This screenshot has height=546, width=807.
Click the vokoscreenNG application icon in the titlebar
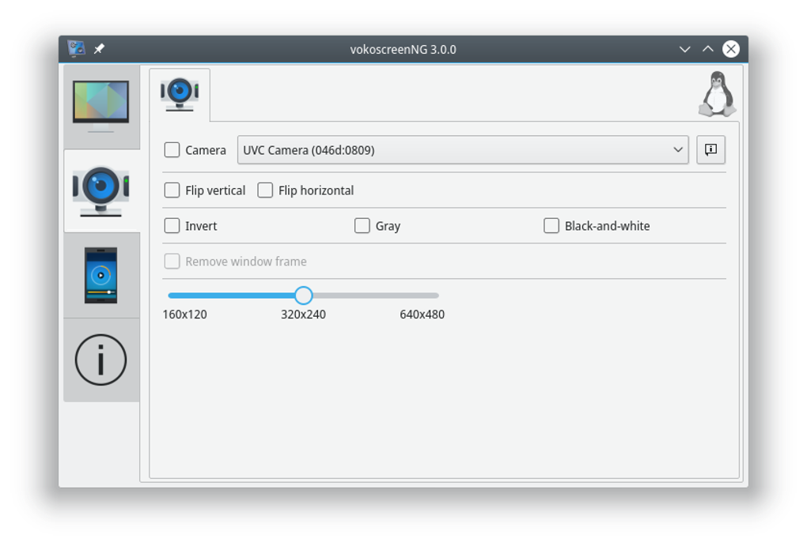click(x=77, y=47)
